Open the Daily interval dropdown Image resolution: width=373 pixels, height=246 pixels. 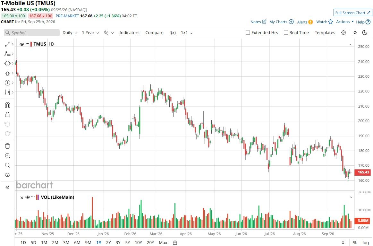(70, 33)
